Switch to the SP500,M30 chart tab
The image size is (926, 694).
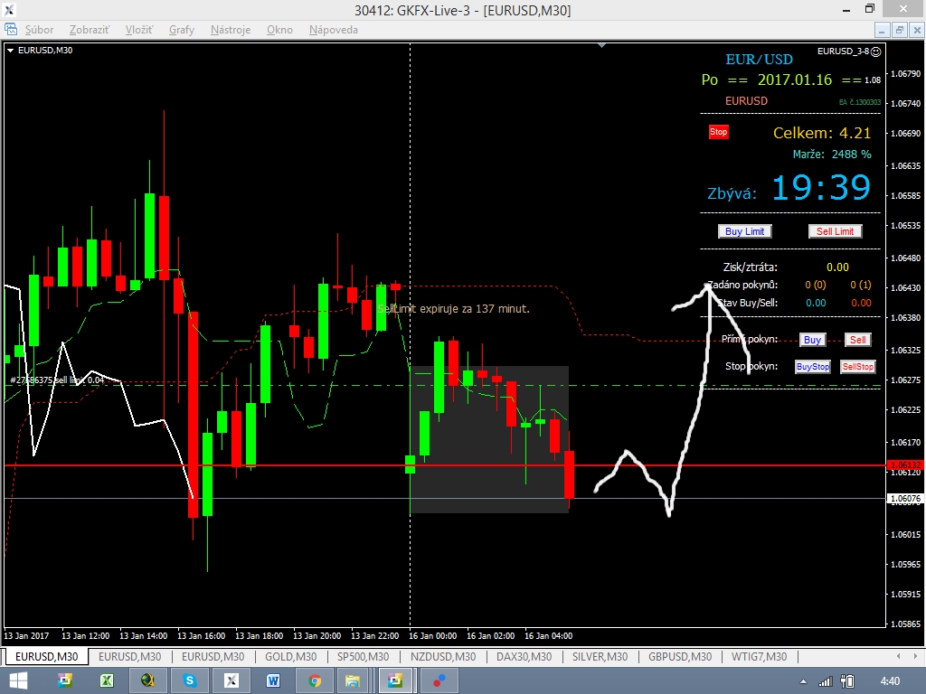click(363, 656)
